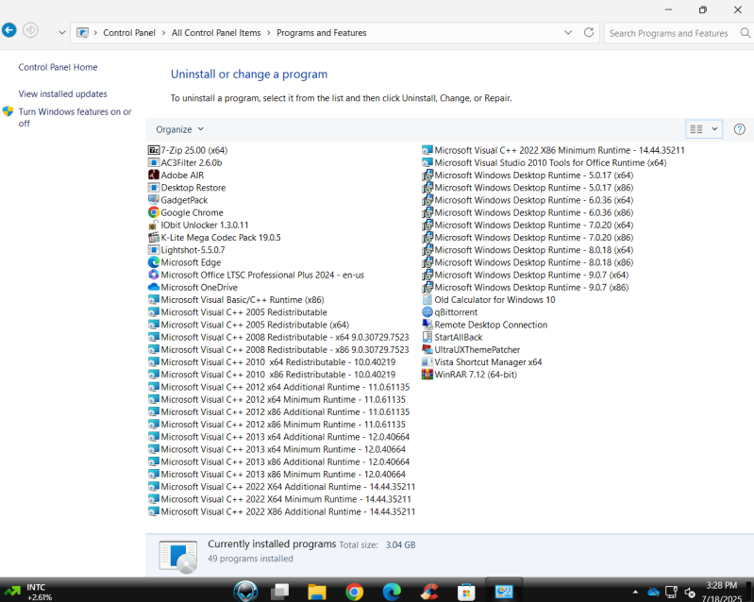Select Windows Desktop Runtime 5.0.17 (x64)
Viewport: 754px width, 602px height.
(x=528, y=175)
